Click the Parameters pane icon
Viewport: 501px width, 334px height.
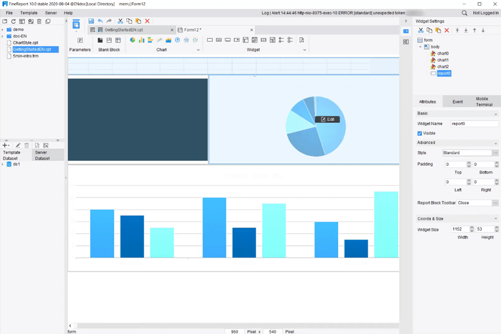(x=80, y=40)
